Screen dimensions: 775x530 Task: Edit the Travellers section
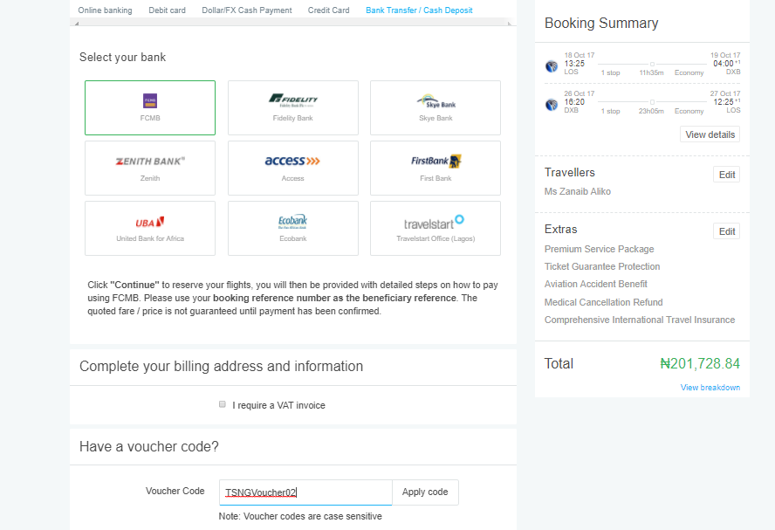pyautogui.click(x=726, y=175)
